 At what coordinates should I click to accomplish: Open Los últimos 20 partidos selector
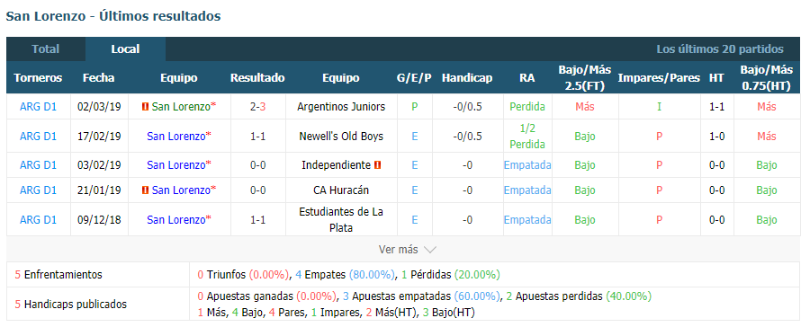[x=720, y=49]
